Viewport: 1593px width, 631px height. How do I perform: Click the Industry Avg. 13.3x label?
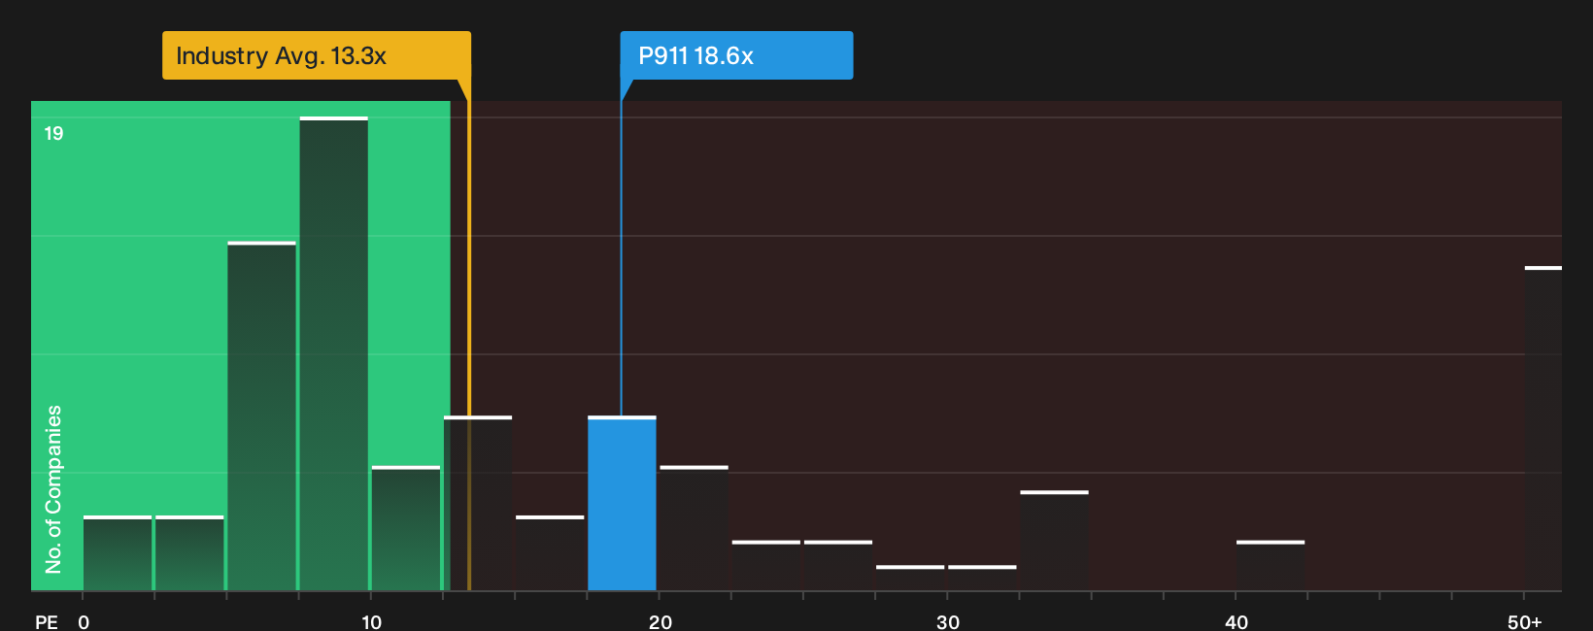tap(317, 55)
